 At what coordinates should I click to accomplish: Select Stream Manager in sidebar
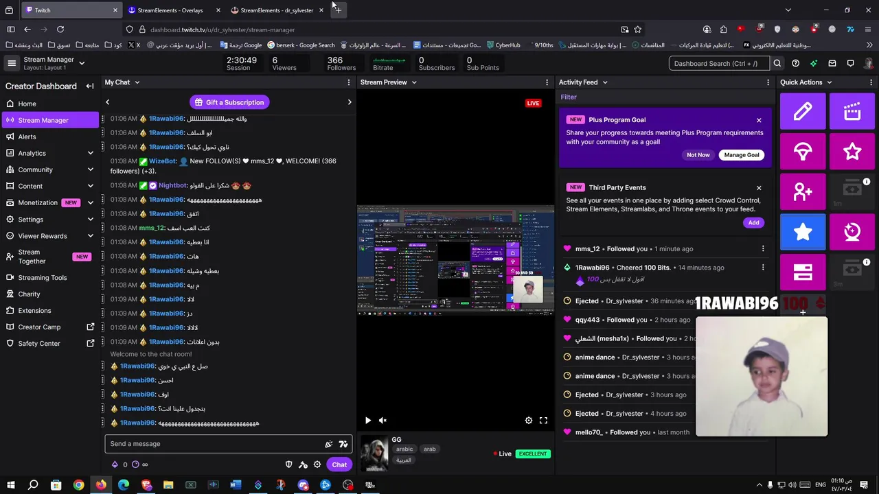click(49, 120)
